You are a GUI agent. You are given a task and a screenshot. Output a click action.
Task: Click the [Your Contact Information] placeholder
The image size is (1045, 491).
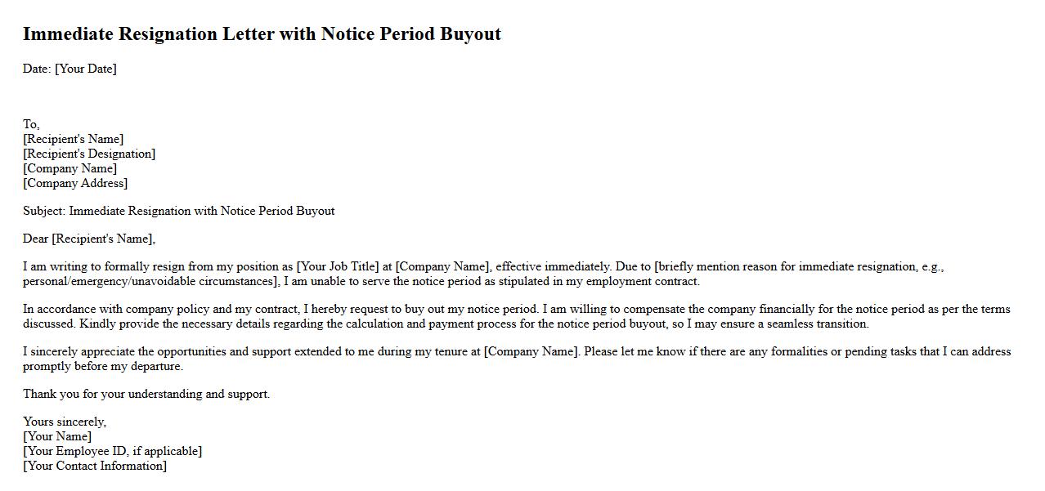pyautogui.click(x=95, y=466)
